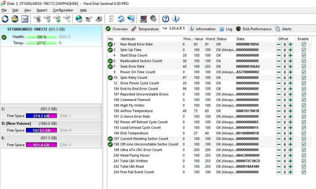Open the View menu
The image size is (316, 189).
27,10
